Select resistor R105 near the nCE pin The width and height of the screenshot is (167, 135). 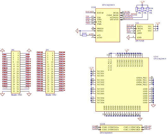point(85,35)
